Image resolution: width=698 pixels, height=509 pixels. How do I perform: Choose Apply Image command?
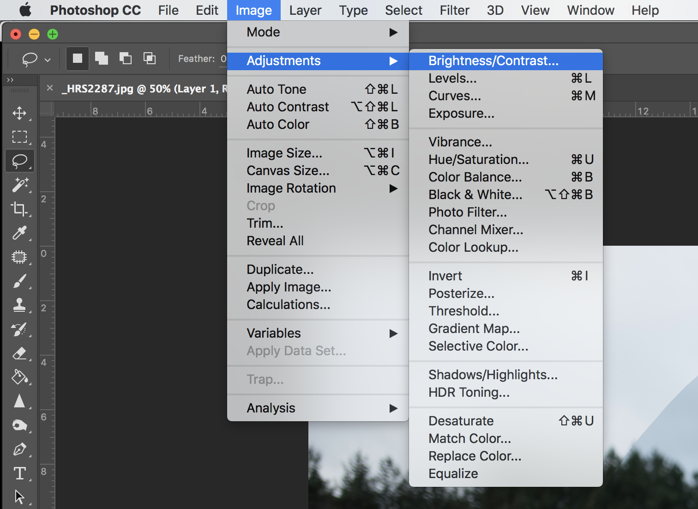click(318, 287)
